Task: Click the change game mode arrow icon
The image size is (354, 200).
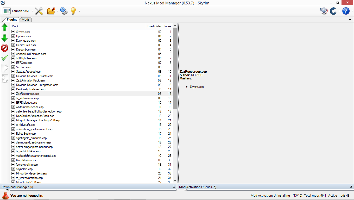Action: coord(333,11)
